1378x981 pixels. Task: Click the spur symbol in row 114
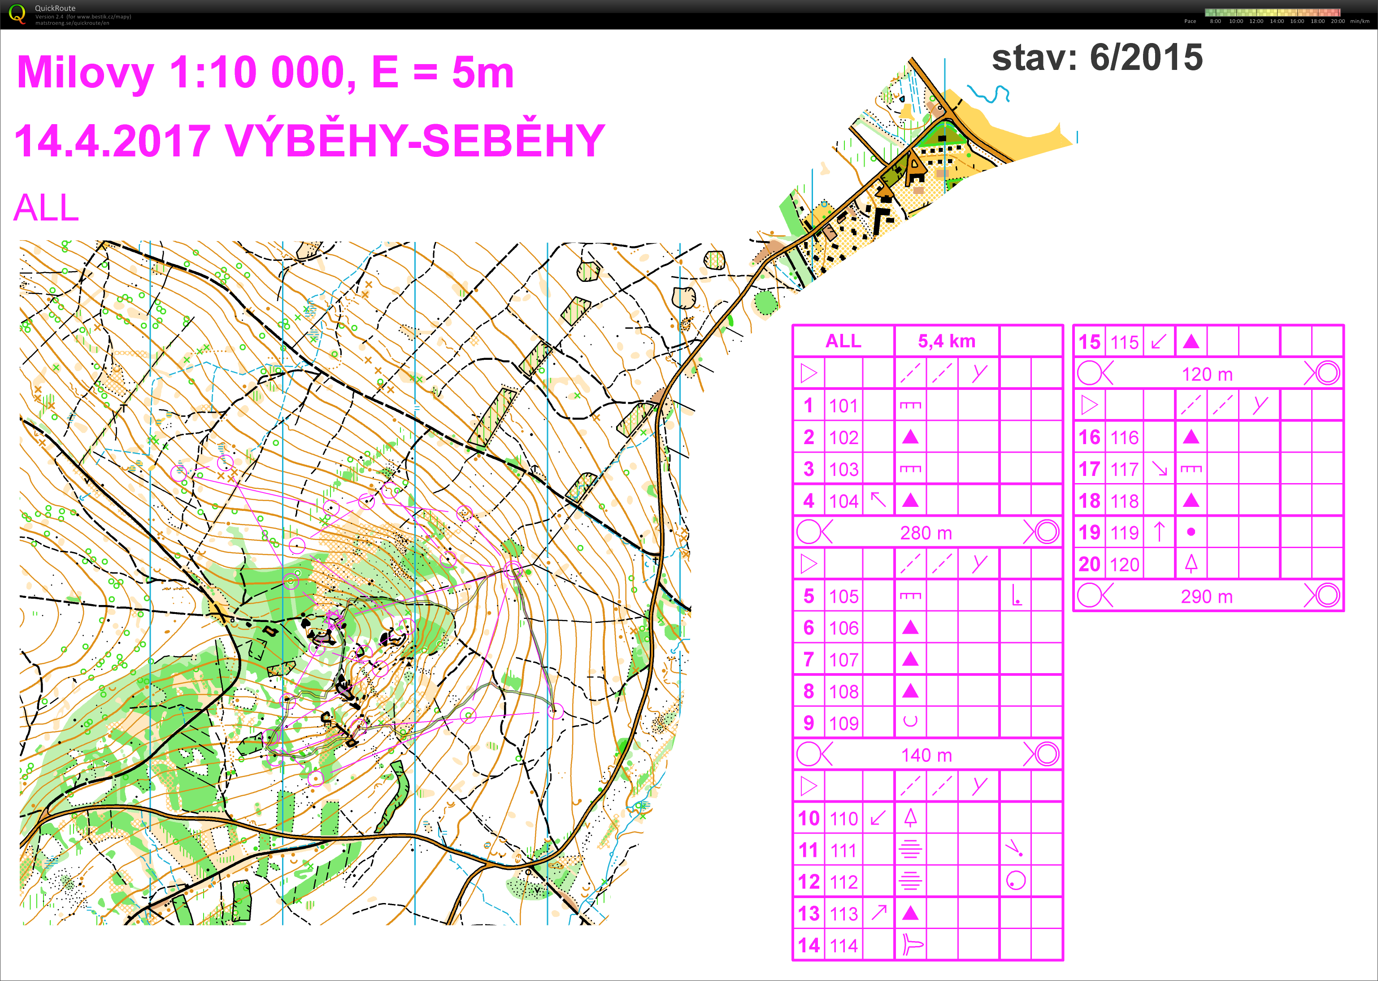click(x=912, y=945)
